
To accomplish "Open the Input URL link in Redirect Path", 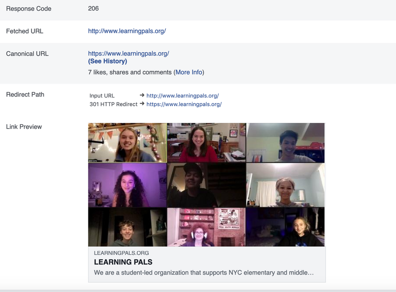I will [x=182, y=95].
